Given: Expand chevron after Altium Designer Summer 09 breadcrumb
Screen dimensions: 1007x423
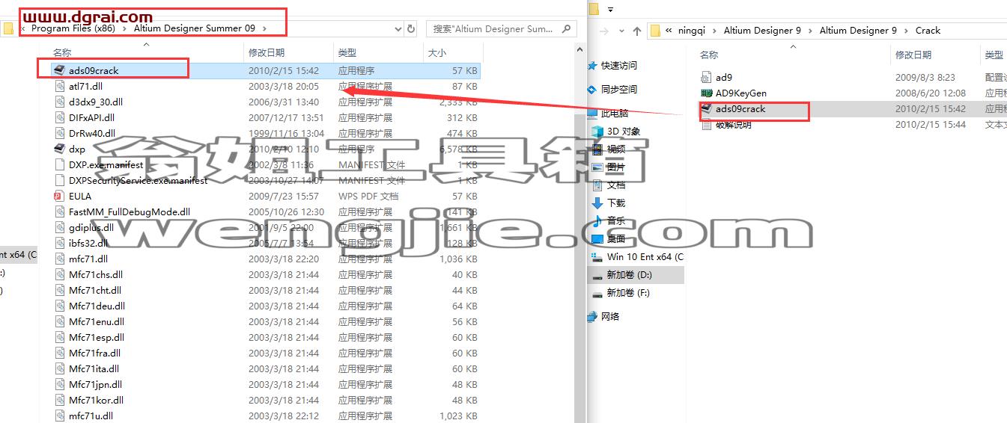Looking at the screenshot, I should point(264,28).
